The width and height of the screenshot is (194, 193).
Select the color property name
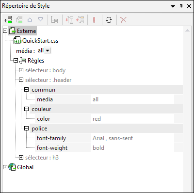(63, 119)
